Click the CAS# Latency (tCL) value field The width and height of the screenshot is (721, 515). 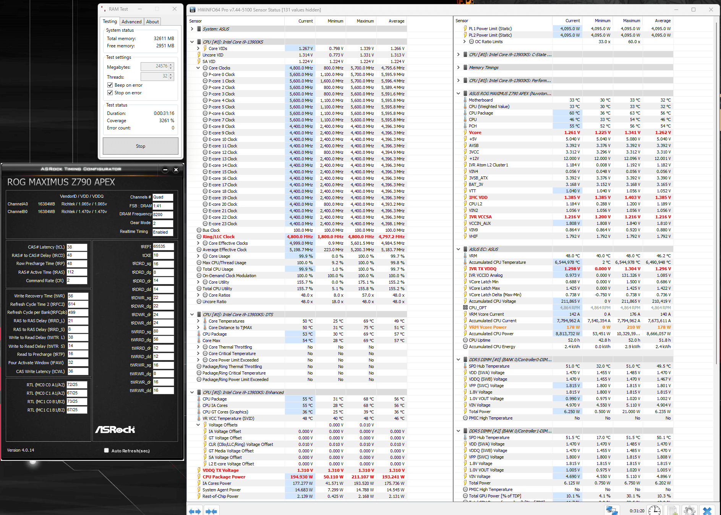point(77,247)
